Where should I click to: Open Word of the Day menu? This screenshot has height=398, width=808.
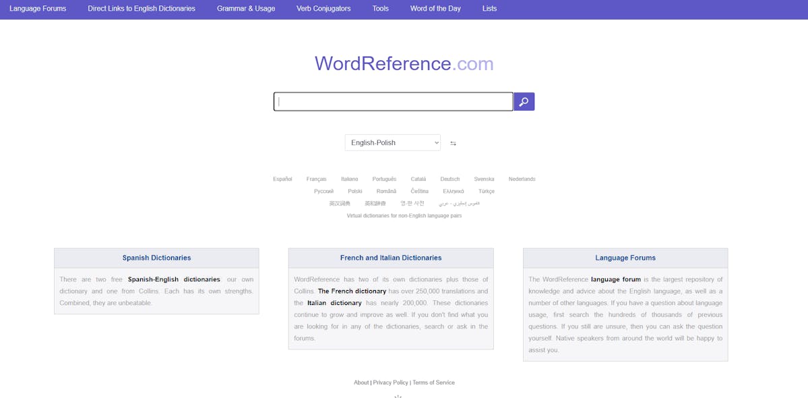tap(435, 9)
